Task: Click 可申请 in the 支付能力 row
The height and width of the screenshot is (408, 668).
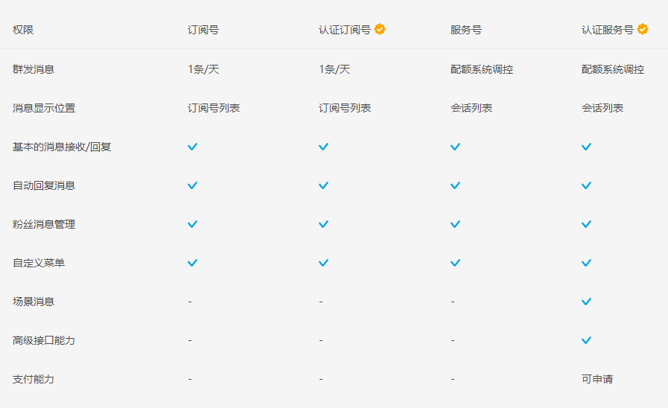Action: (597, 380)
